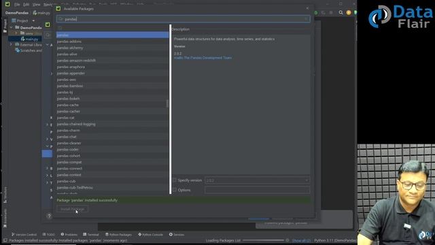Viewport: 435px width, 245px height.
Task: Open the Terminal tool window tab
Action: (x=91, y=234)
